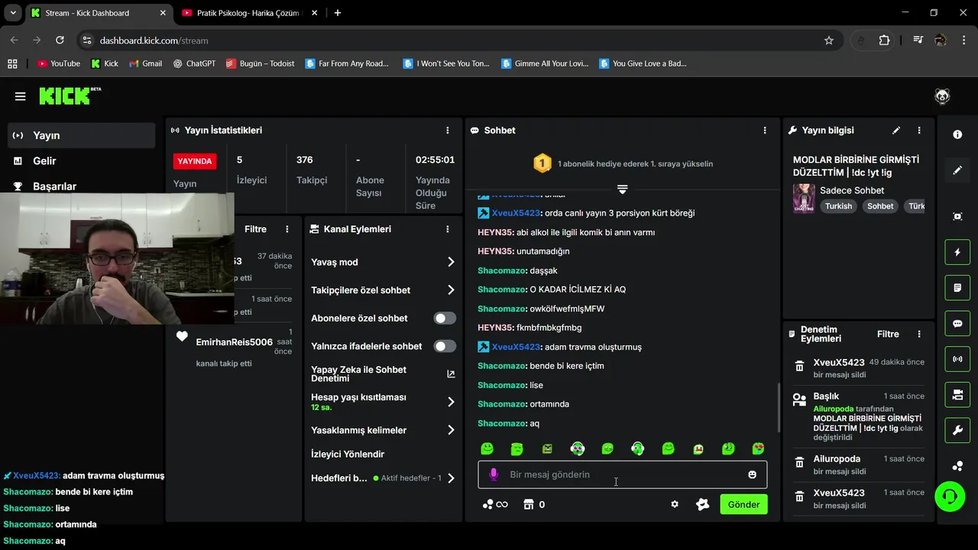The height and width of the screenshot is (550, 978).
Task: Edit stream info with the Yayın bilgisi pencil icon
Action: pyautogui.click(x=896, y=131)
